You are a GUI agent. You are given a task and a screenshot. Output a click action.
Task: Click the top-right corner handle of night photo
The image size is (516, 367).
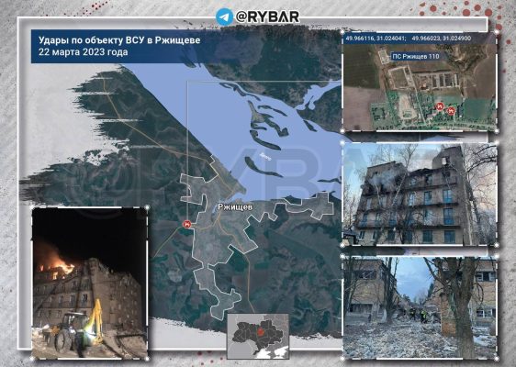tap(147, 207)
